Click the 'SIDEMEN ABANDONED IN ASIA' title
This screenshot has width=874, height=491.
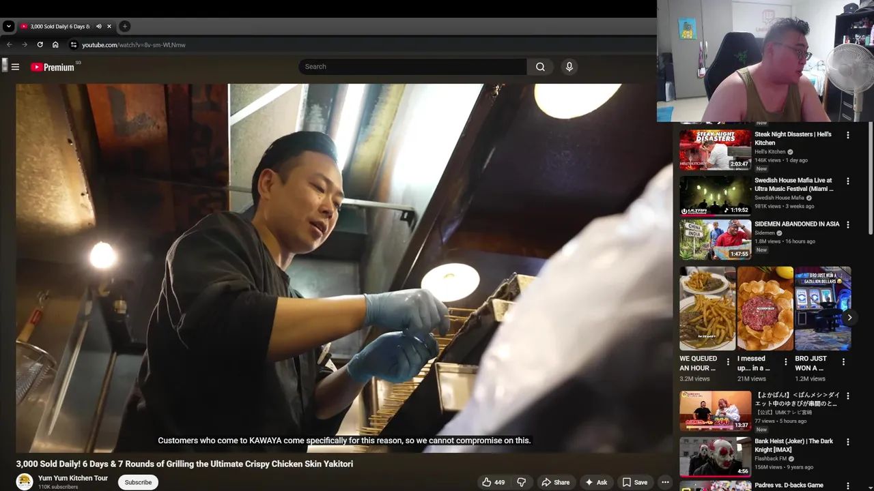(797, 224)
